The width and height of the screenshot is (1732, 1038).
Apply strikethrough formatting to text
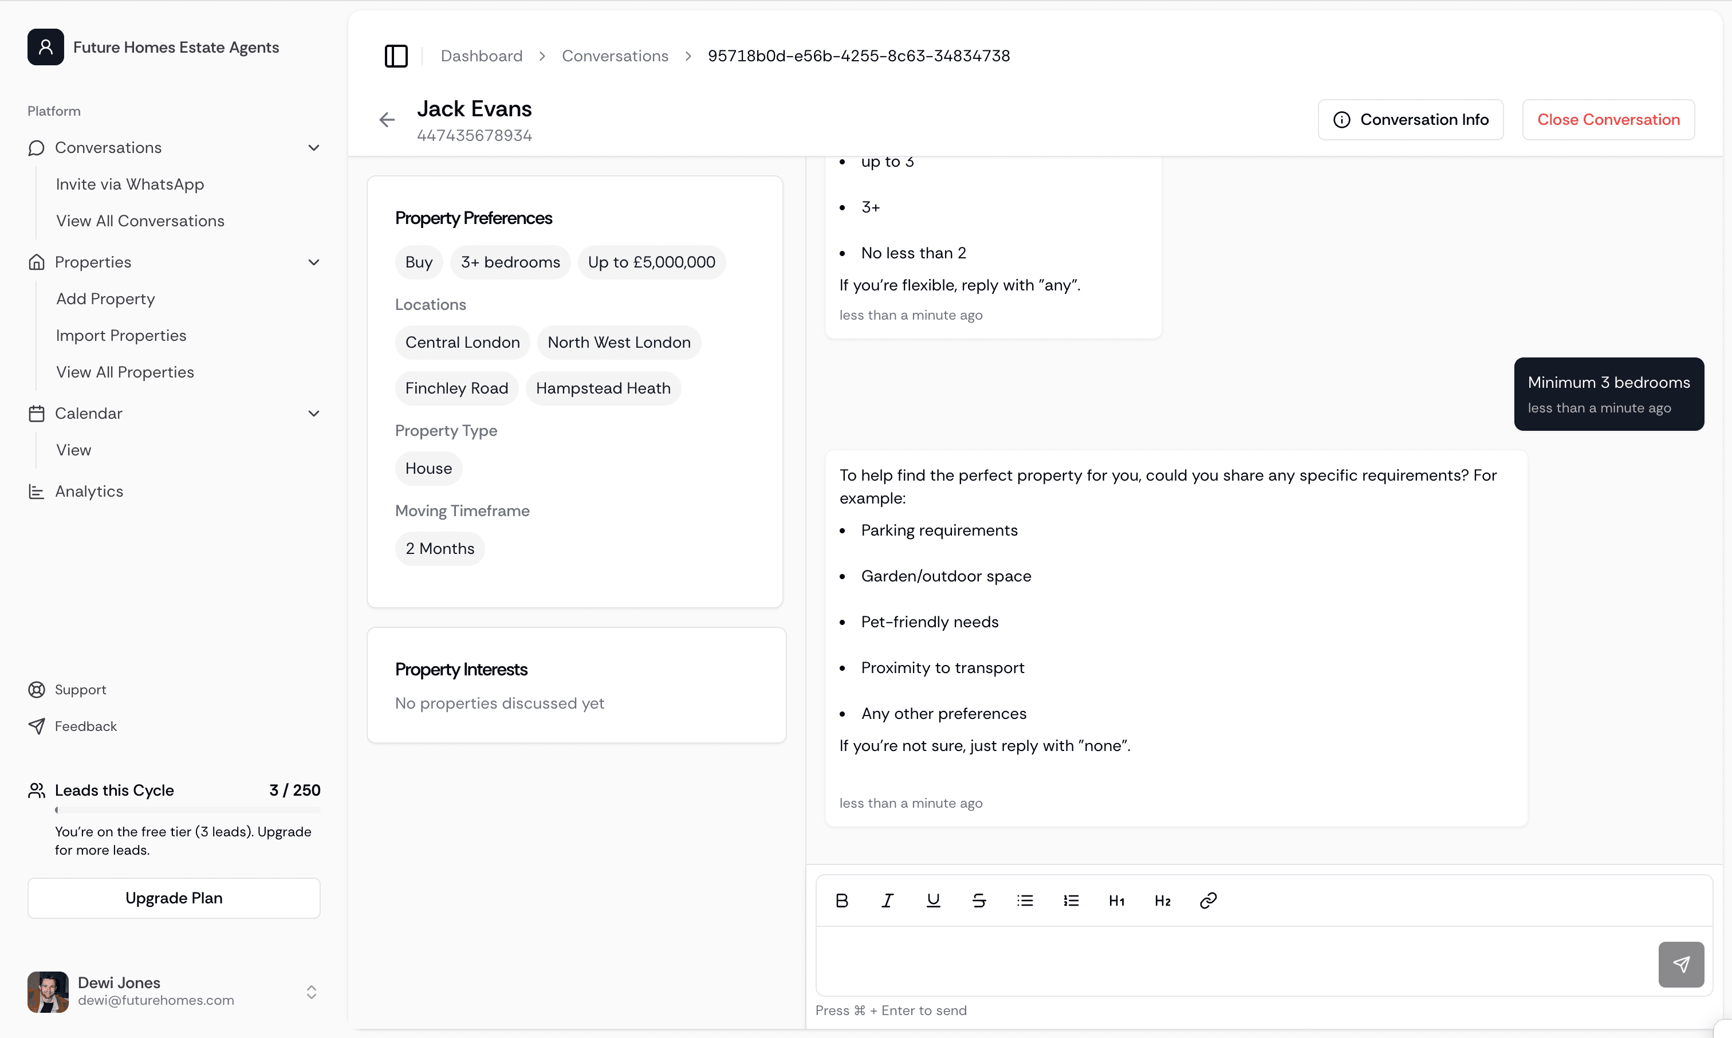[979, 901]
